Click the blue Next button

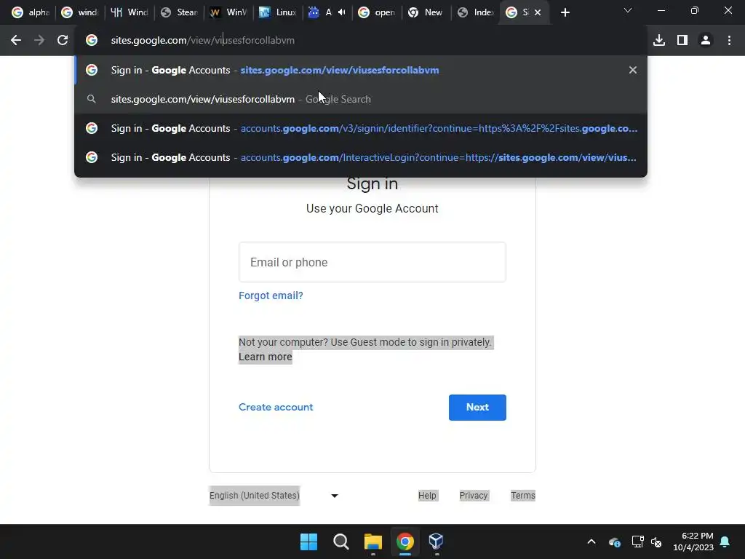pyautogui.click(x=477, y=408)
